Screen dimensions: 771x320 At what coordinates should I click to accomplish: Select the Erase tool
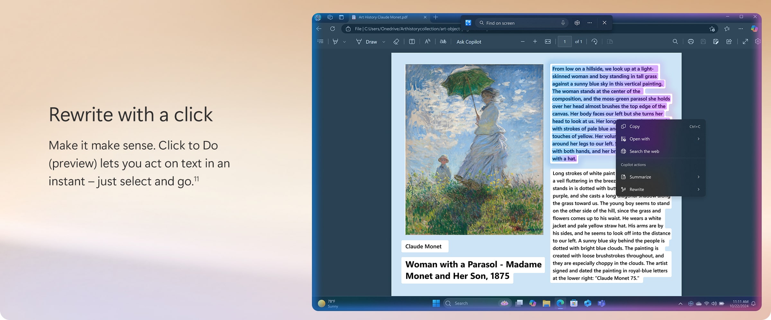pos(396,42)
